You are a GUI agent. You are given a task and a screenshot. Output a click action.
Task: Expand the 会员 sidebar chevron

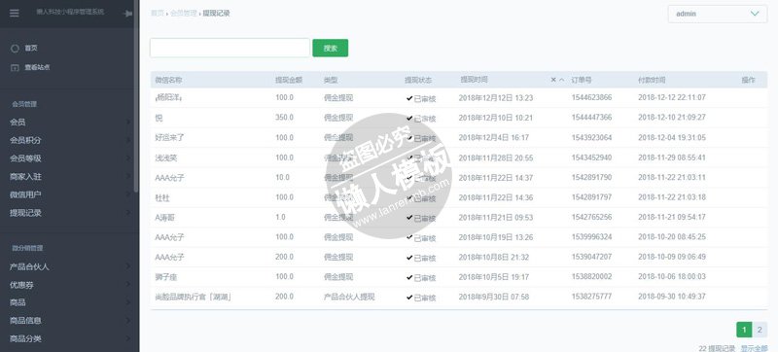point(128,122)
